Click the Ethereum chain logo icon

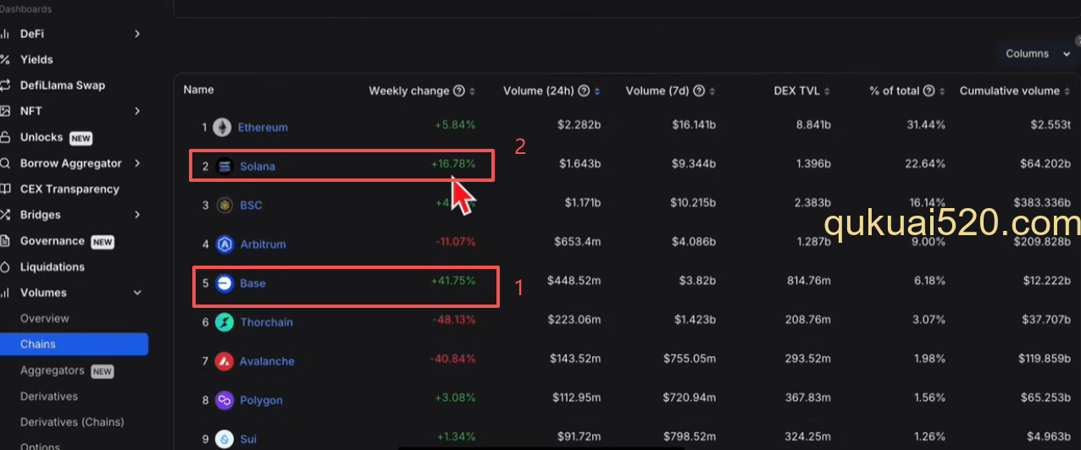coord(224,128)
